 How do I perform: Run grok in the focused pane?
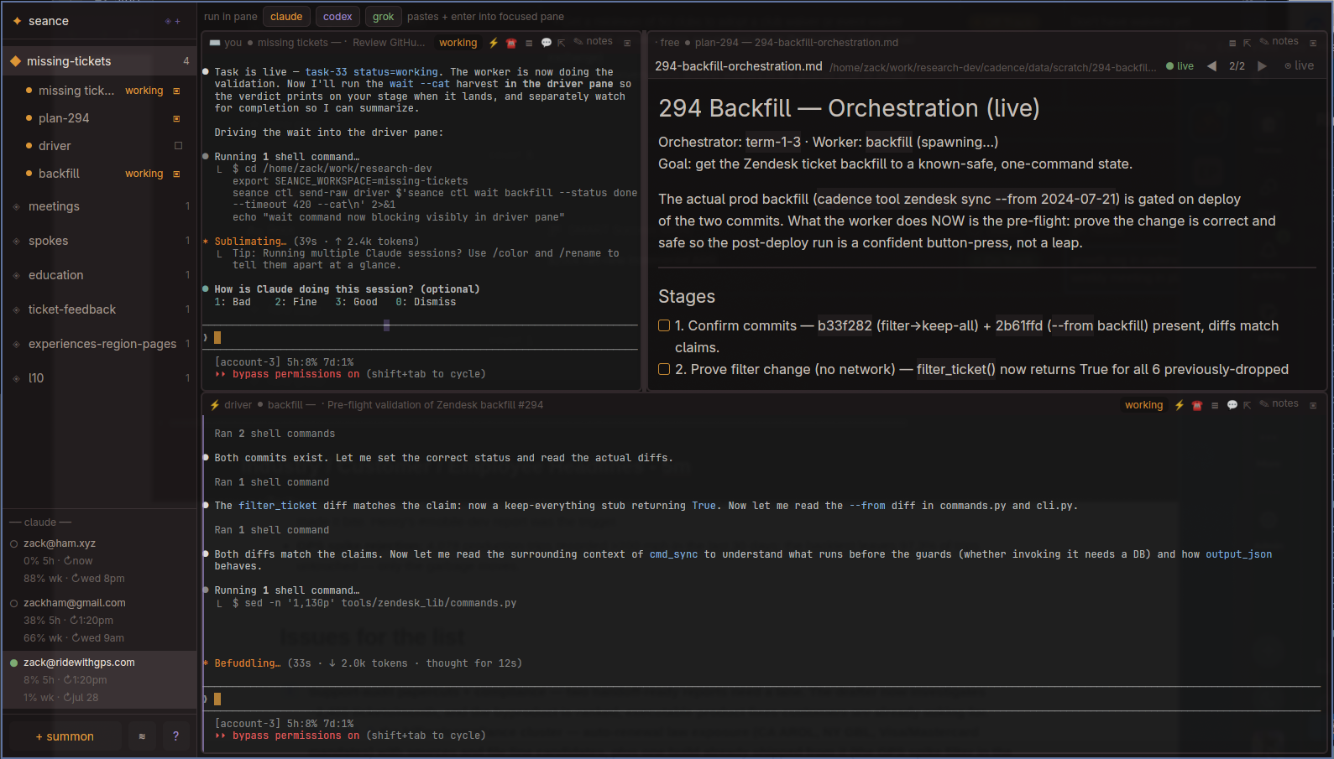click(384, 17)
